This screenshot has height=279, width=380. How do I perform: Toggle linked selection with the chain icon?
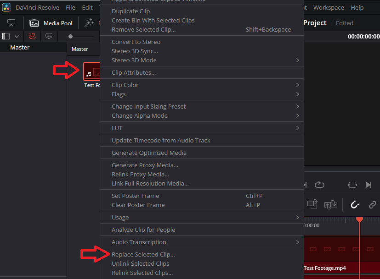click(372, 205)
